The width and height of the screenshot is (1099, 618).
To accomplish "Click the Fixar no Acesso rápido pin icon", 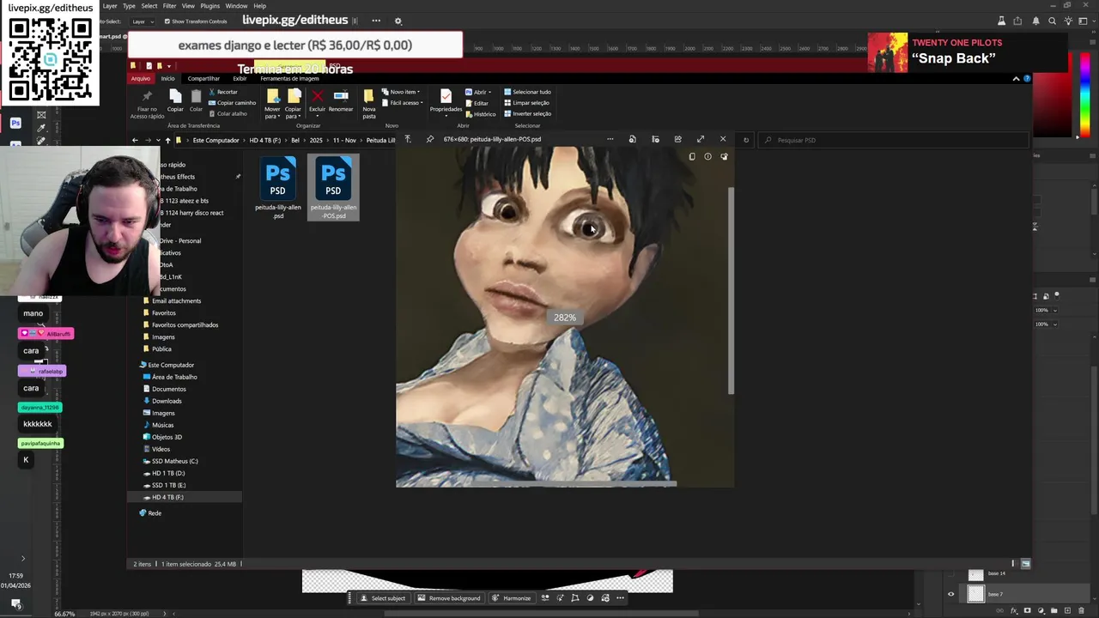I will [x=147, y=96].
